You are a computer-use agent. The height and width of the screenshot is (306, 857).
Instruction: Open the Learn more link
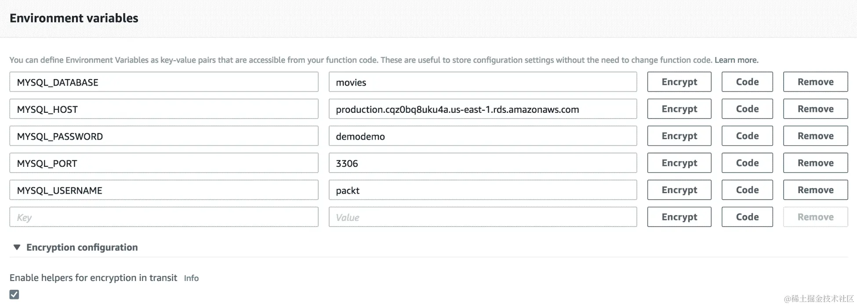click(x=736, y=60)
